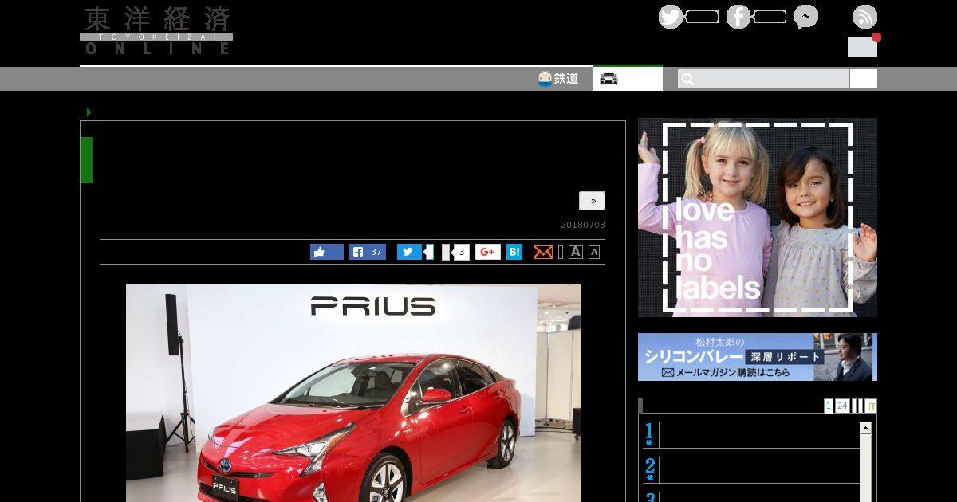Share article on Google Plus
Screen dimensions: 957x502
488,252
